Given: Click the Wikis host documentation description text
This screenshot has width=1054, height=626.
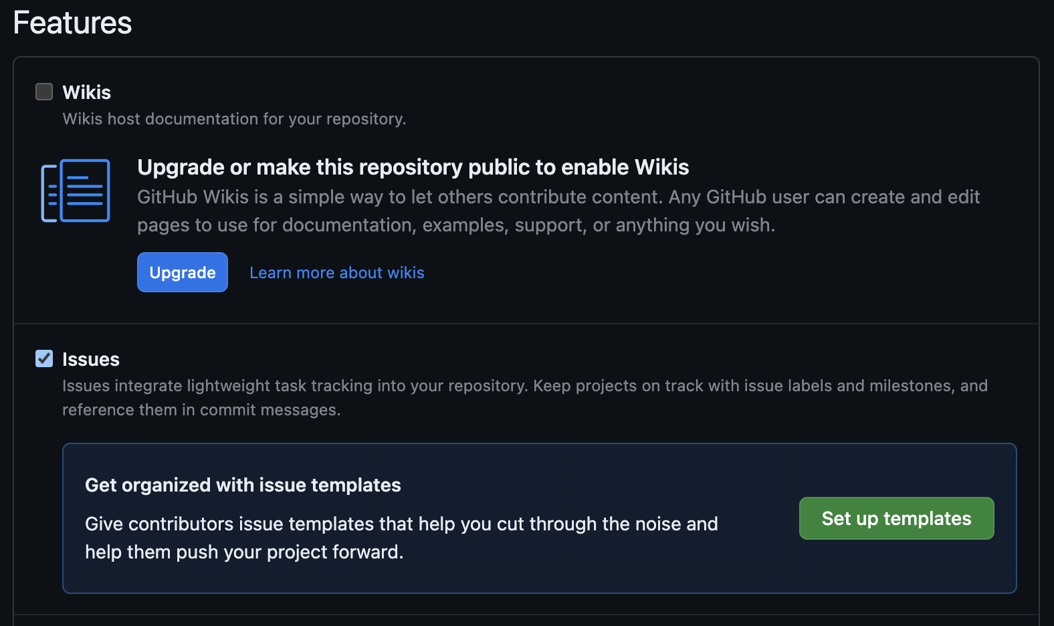Looking at the screenshot, I should [x=234, y=118].
